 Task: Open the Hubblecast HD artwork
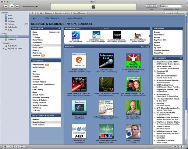click(x=79, y=131)
